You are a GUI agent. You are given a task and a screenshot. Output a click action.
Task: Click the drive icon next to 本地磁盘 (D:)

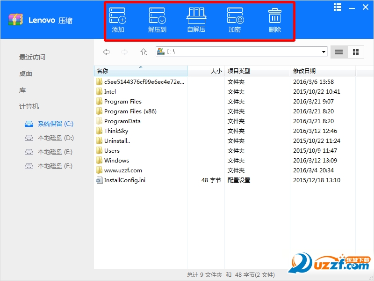click(29, 138)
